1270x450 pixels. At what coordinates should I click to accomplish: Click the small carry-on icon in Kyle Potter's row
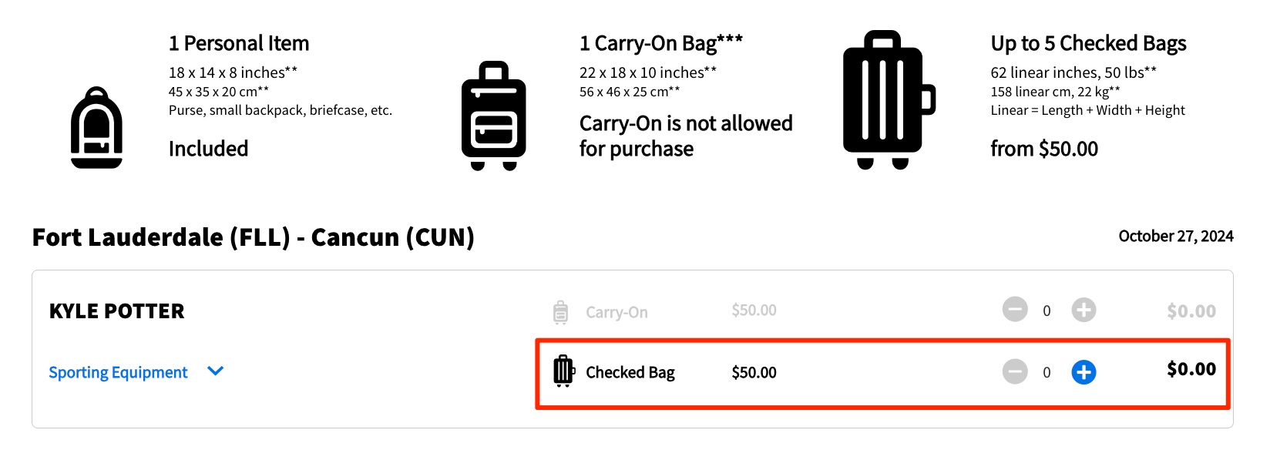coord(560,310)
